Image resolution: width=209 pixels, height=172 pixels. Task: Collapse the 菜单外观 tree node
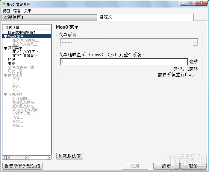click(x=5, y=75)
